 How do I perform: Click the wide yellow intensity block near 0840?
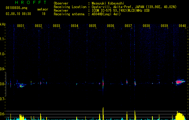180,115
